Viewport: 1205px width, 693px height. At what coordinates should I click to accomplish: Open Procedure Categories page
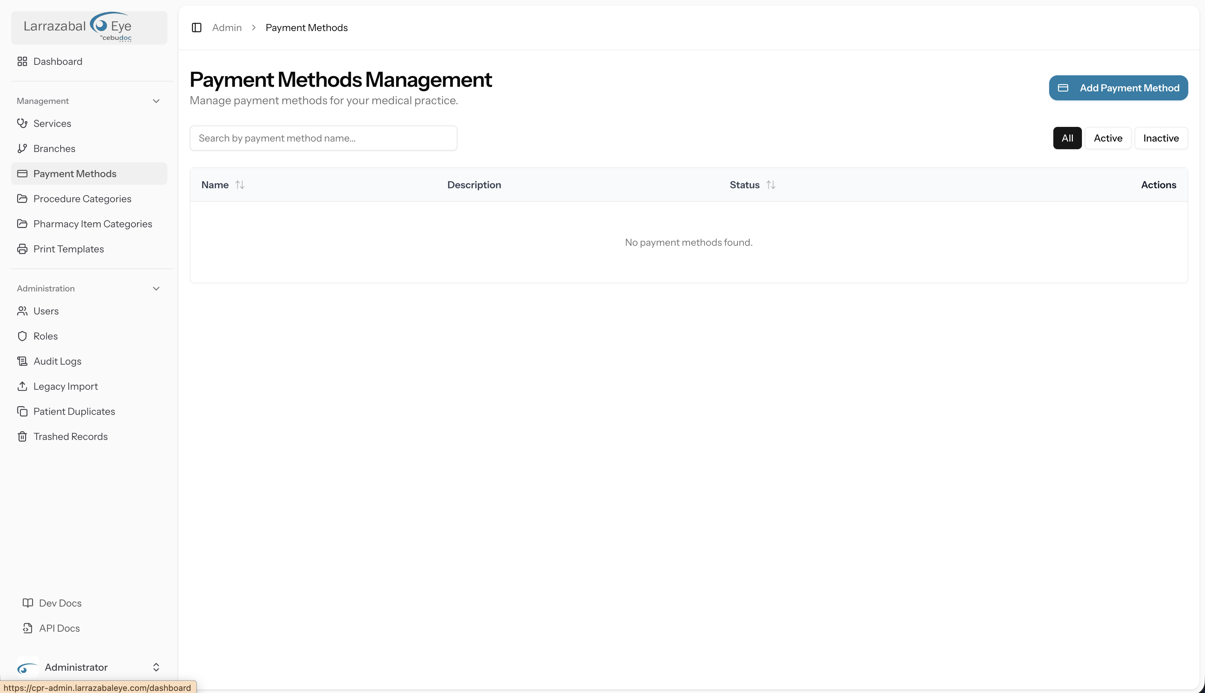pyautogui.click(x=90, y=198)
